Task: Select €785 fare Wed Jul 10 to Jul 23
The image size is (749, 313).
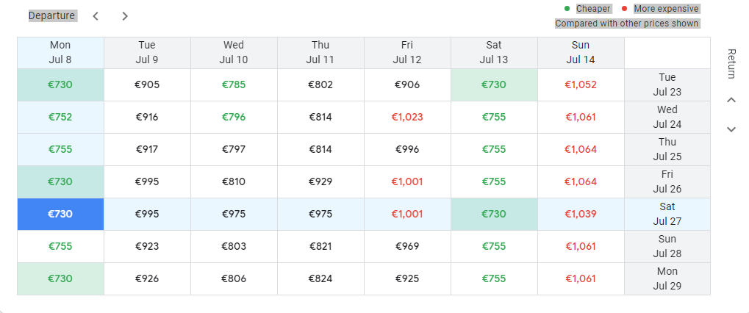Action: (x=234, y=85)
